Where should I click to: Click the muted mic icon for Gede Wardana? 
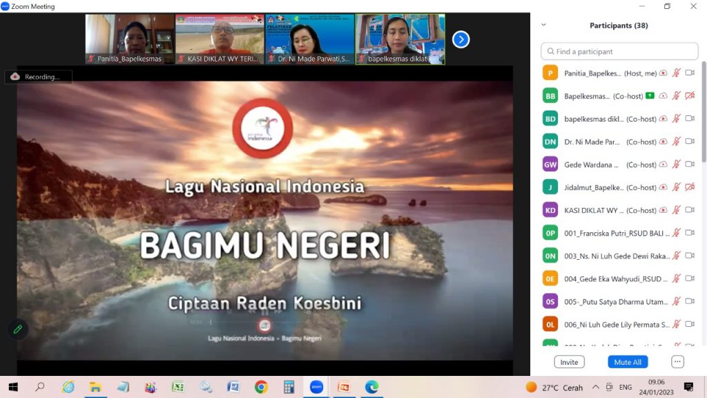[x=677, y=164]
